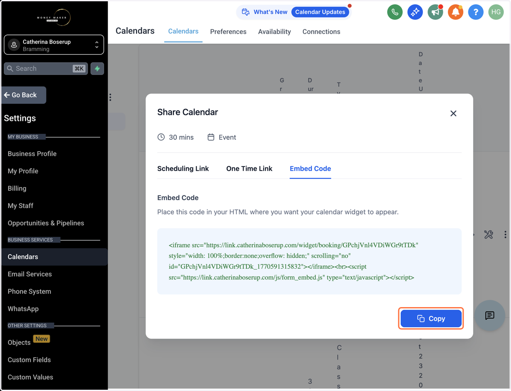Expand the Catherina Boserup account switcher
Viewport: 511px width, 391px height.
pos(54,45)
